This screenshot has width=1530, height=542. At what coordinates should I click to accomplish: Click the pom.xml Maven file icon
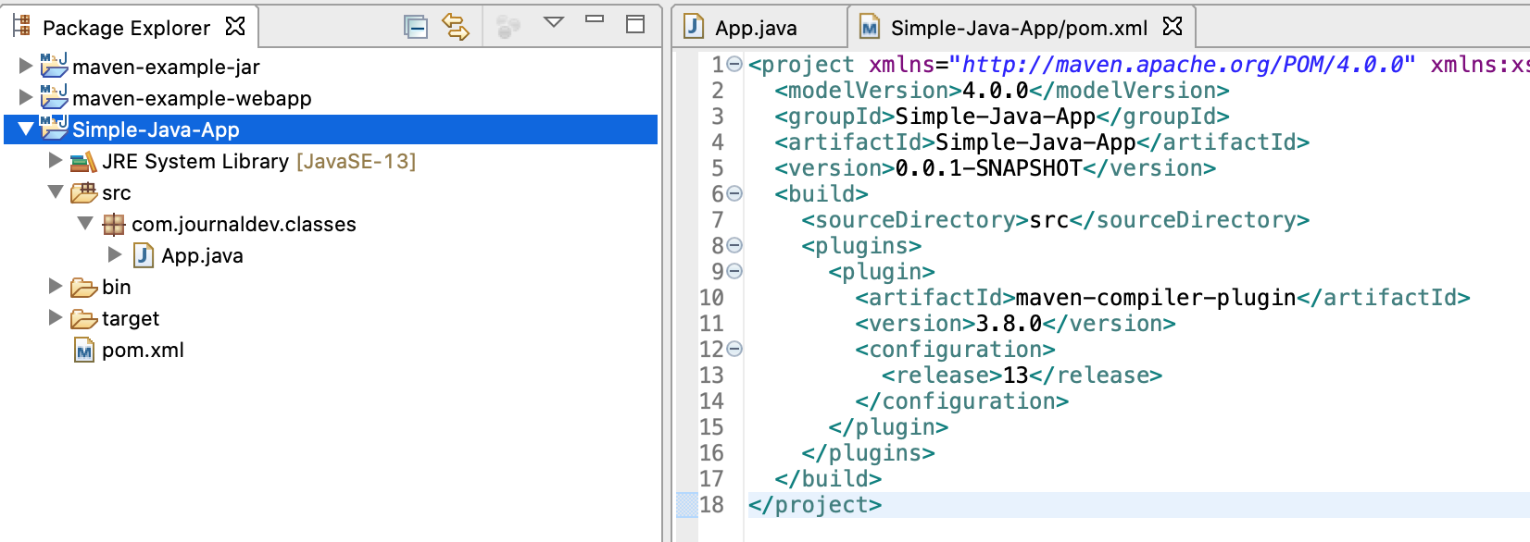tap(84, 350)
